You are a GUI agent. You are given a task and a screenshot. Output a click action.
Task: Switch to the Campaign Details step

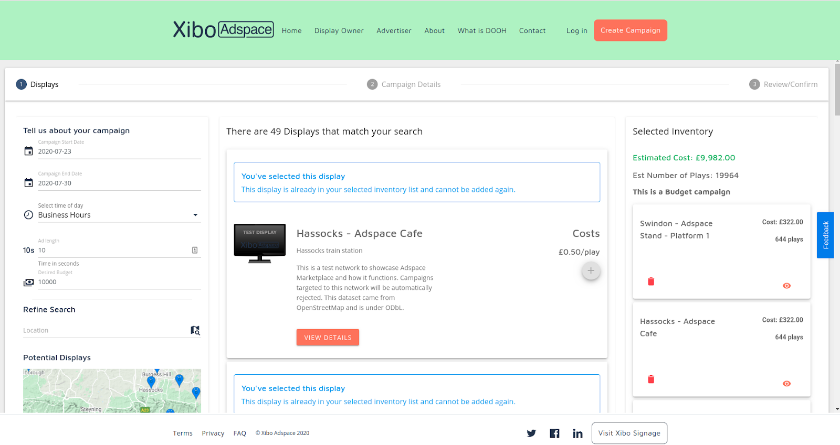click(404, 84)
